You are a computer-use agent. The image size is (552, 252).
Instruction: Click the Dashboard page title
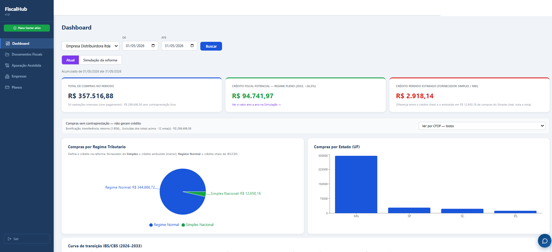pos(77,27)
